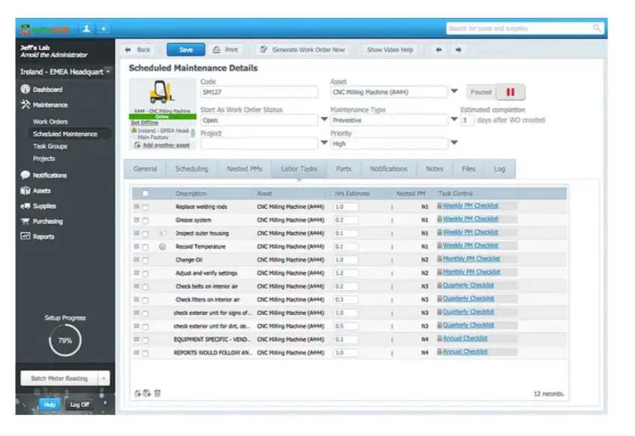Click the search magnifier icon

point(597,28)
